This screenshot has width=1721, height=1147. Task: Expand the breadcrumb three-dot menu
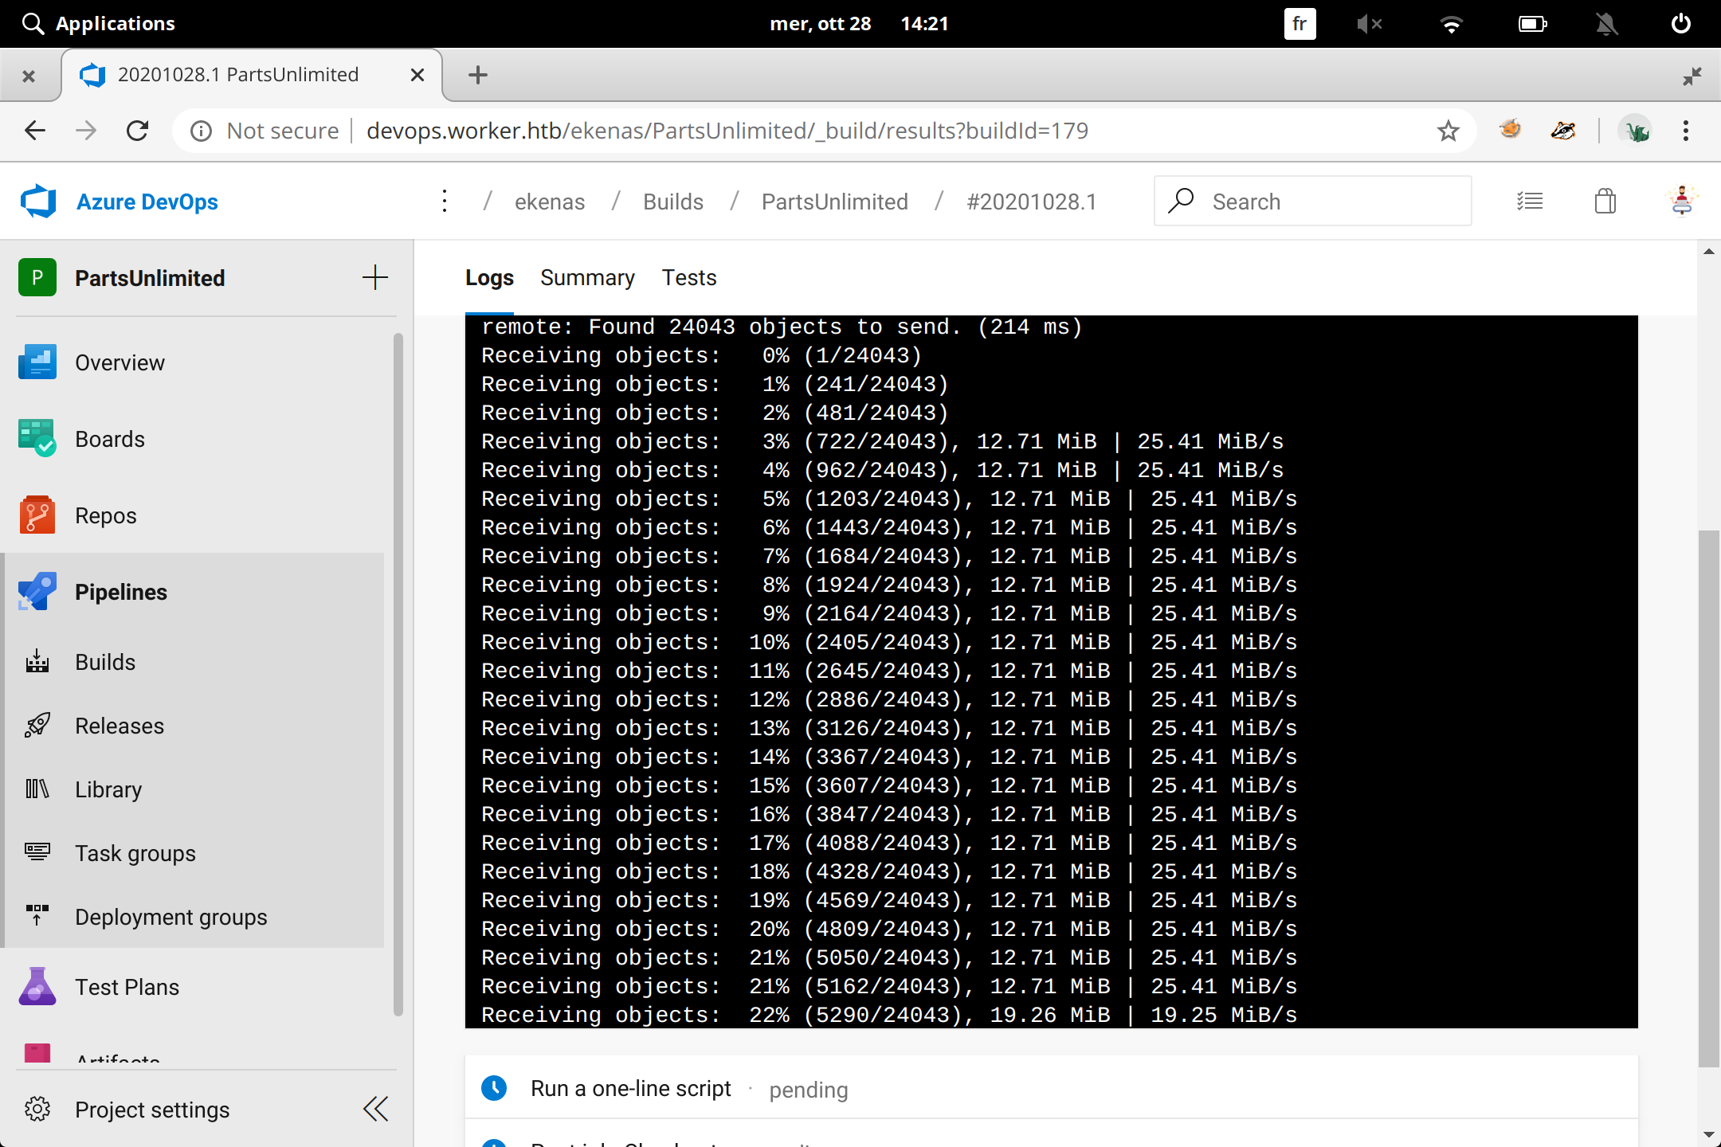[445, 202]
